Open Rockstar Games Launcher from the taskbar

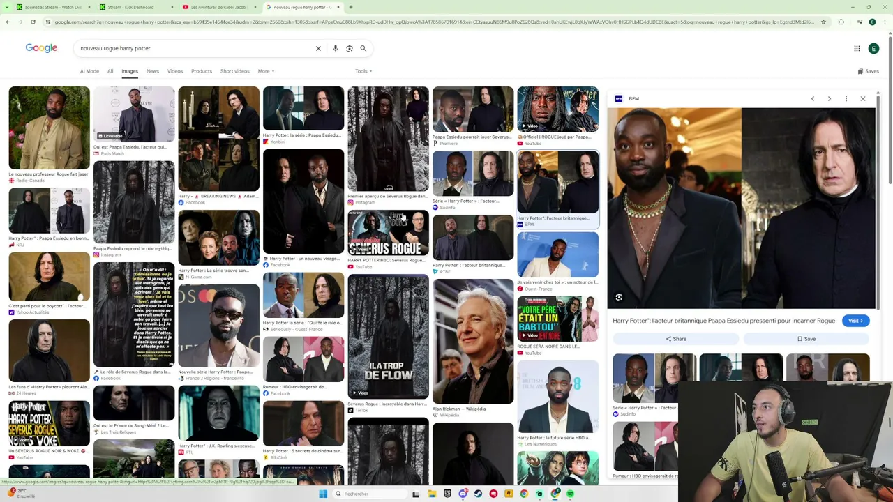click(x=509, y=494)
